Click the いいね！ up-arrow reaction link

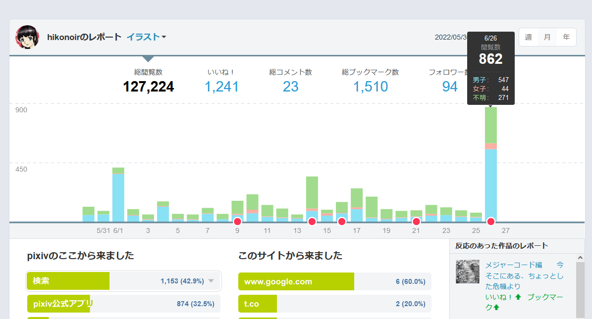click(x=503, y=297)
